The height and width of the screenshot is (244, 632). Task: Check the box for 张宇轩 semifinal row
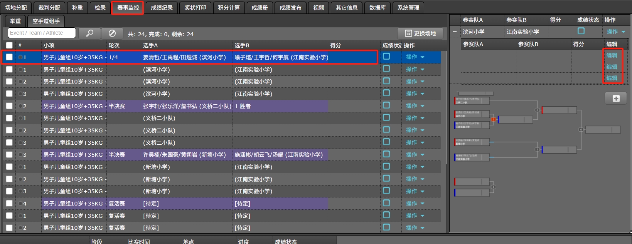point(9,106)
